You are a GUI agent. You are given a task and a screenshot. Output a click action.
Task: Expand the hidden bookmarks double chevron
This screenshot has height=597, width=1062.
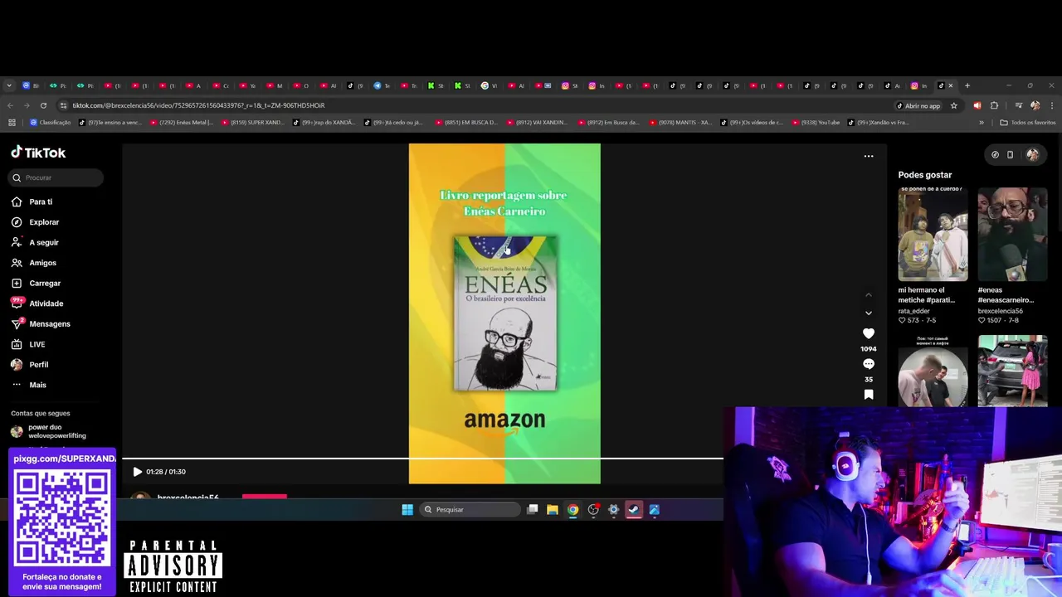pos(982,123)
